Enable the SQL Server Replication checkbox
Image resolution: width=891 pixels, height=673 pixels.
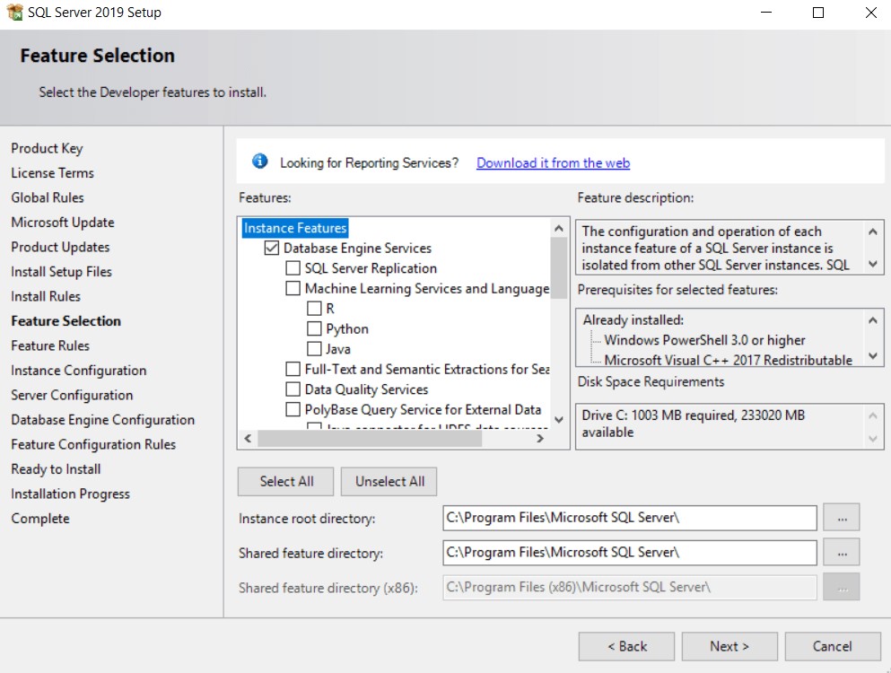coord(293,268)
